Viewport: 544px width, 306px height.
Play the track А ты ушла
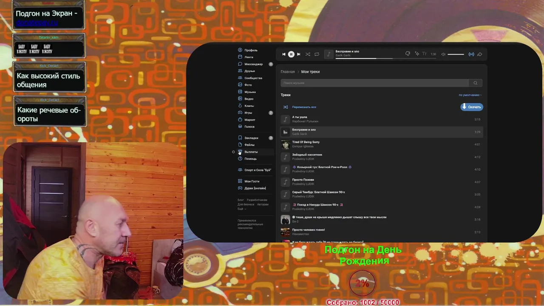(382, 119)
